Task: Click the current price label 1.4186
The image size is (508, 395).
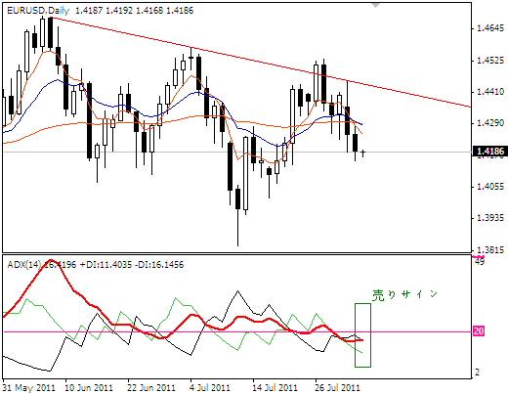Action: tap(489, 152)
